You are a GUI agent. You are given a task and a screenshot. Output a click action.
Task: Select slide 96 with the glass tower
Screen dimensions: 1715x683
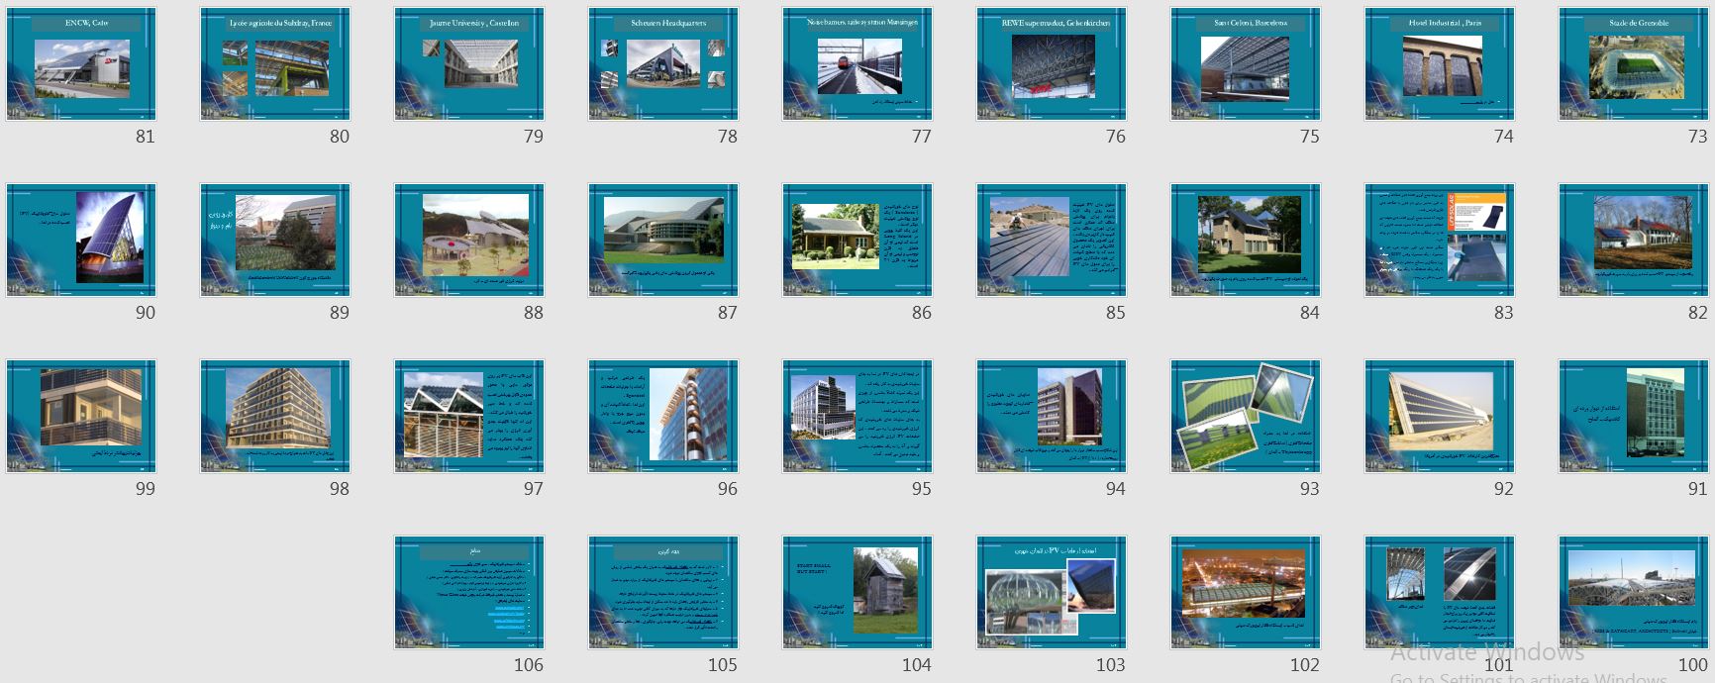point(663,417)
